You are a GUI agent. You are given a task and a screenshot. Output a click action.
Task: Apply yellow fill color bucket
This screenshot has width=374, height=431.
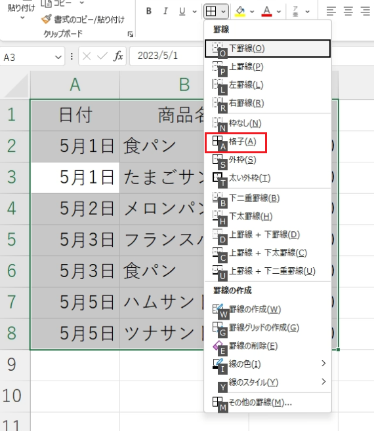(x=240, y=11)
